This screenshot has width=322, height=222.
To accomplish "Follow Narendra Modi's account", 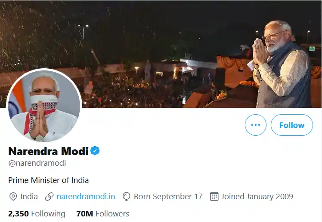I will tap(291, 125).
